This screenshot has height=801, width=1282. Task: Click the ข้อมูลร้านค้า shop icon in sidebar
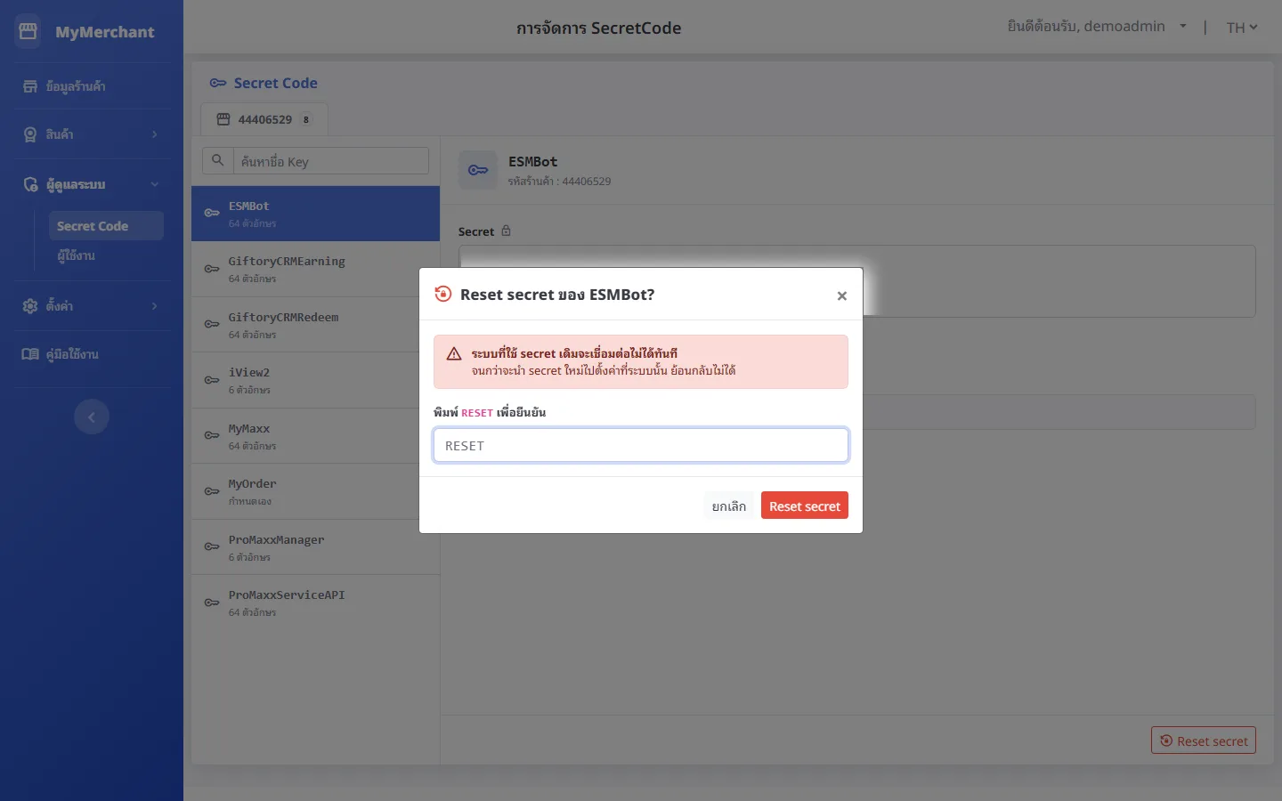coord(30,86)
